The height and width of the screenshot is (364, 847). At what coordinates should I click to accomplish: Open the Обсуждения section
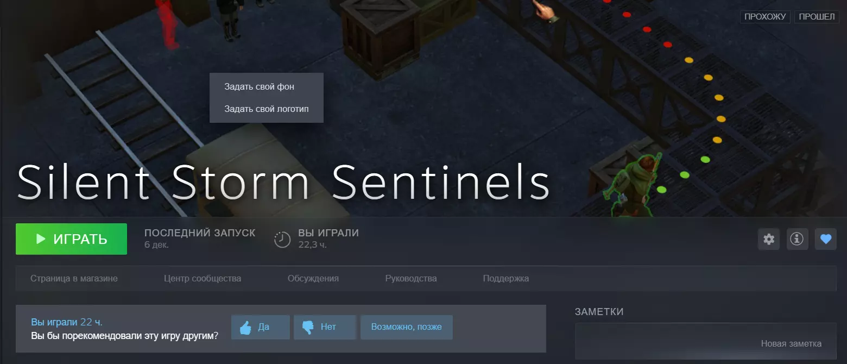point(313,279)
